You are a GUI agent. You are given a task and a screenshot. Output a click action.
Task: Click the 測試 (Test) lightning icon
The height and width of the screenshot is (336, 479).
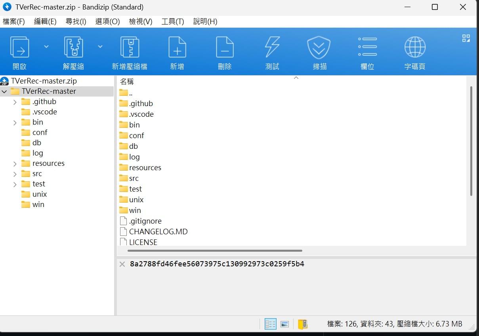[x=272, y=47]
